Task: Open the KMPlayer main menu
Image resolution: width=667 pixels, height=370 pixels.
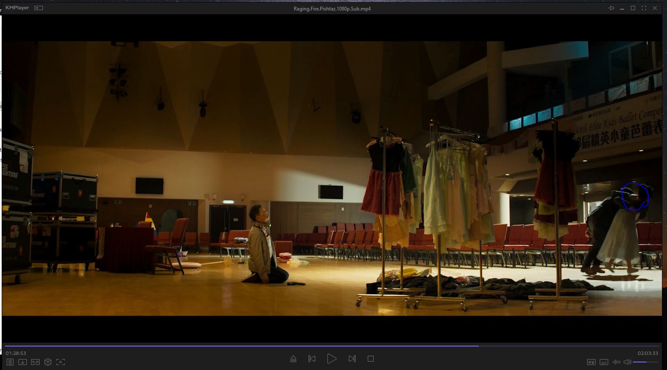Action: point(17,8)
